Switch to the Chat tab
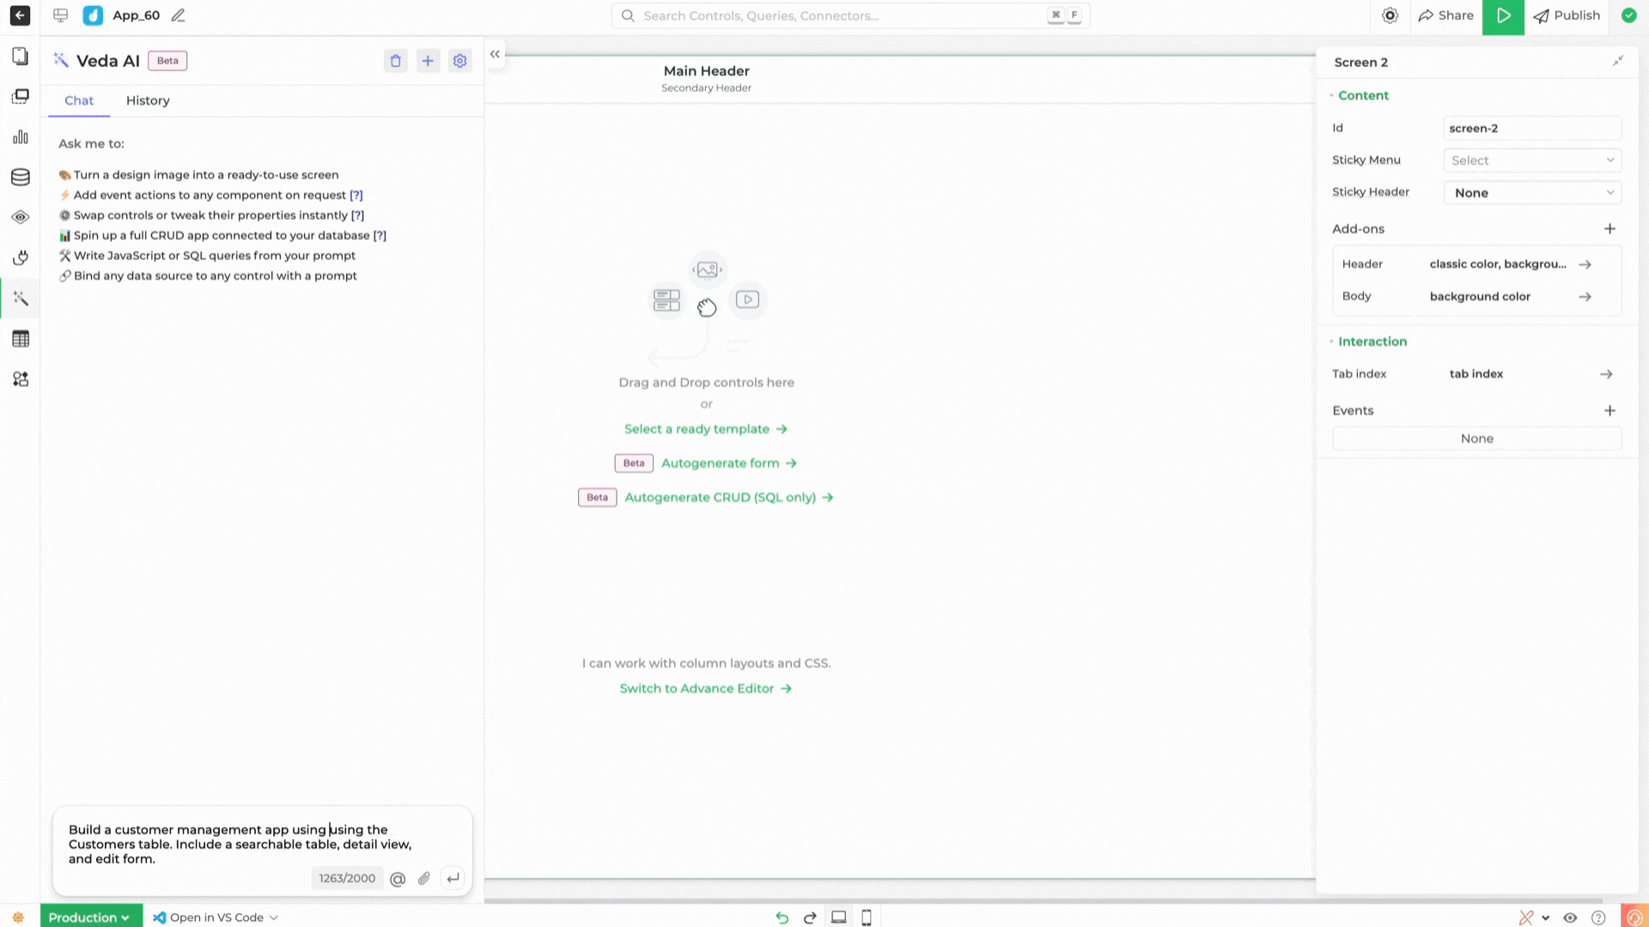Viewport: 1649px width, 927px height. point(78,100)
